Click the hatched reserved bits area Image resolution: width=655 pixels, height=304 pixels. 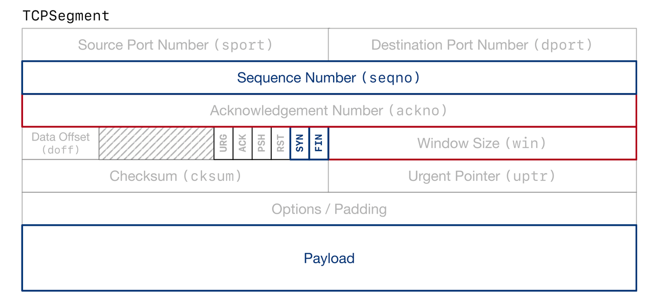pyautogui.click(x=156, y=143)
